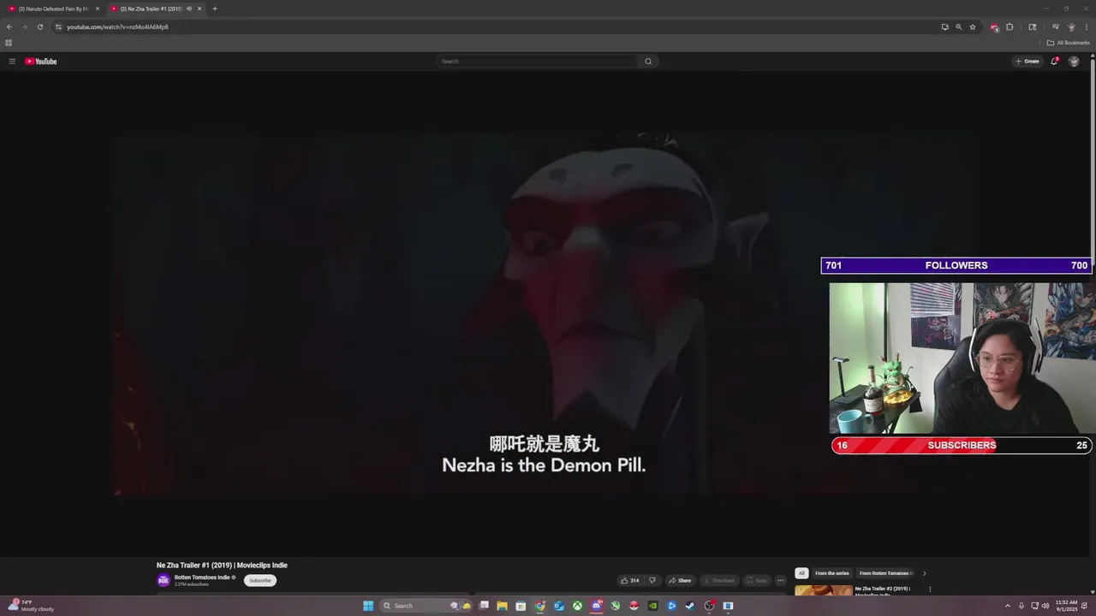Open Microsoft Store from taskbar
The width and height of the screenshot is (1096, 616).
pos(521,606)
